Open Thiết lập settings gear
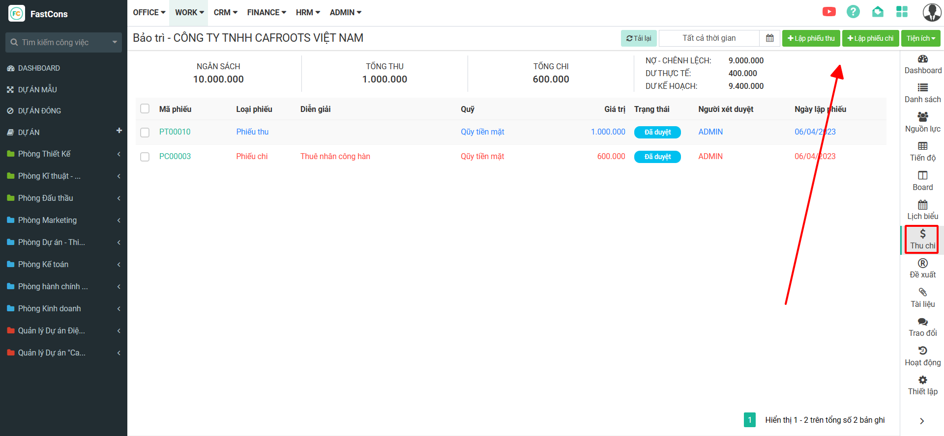Image resolution: width=944 pixels, height=436 pixels. tap(922, 385)
